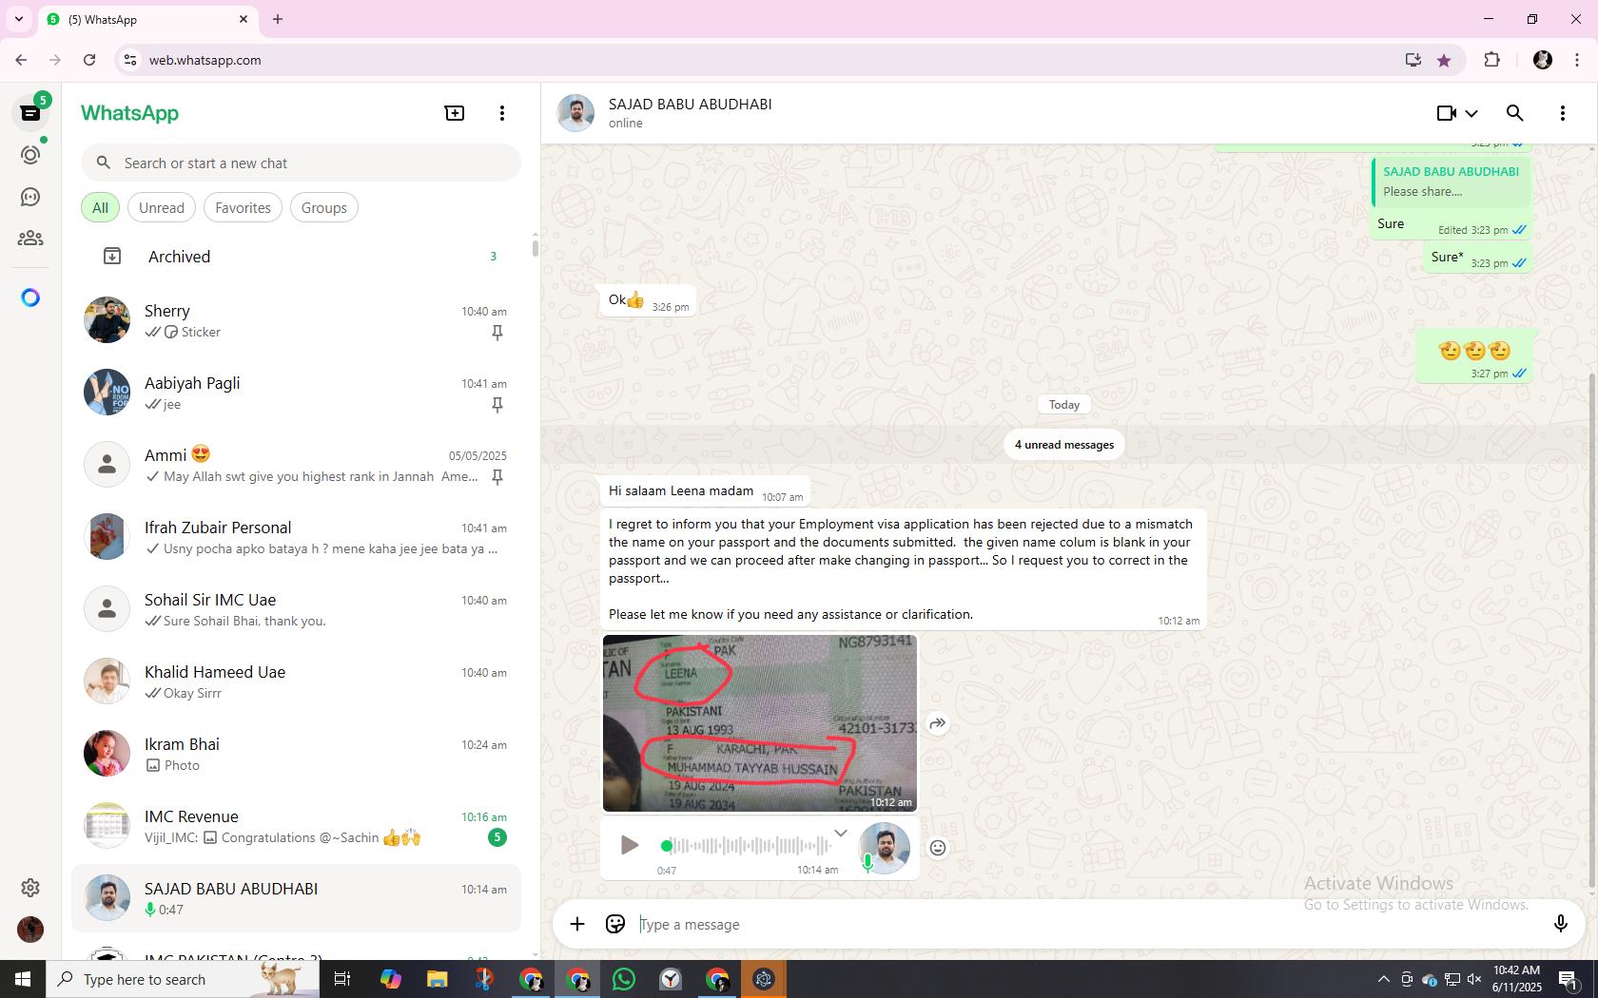
Task: Select the All filter
Action: point(100,207)
